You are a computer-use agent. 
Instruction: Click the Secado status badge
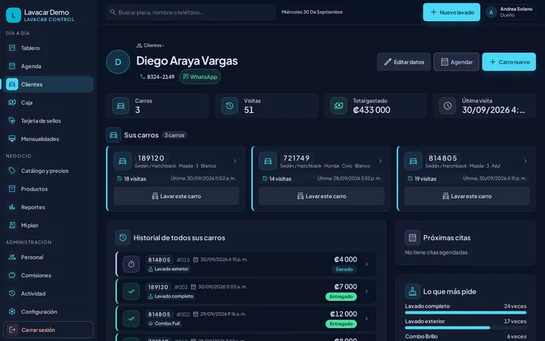344,269
